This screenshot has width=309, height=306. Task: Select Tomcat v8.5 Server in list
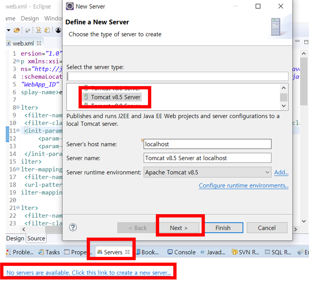pyautogui.click(x=112, y=97)
